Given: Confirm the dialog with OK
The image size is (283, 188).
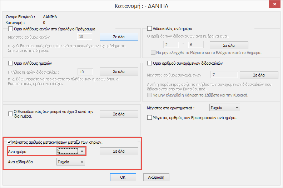Looking at the screenshot, I should pos(123,177).
